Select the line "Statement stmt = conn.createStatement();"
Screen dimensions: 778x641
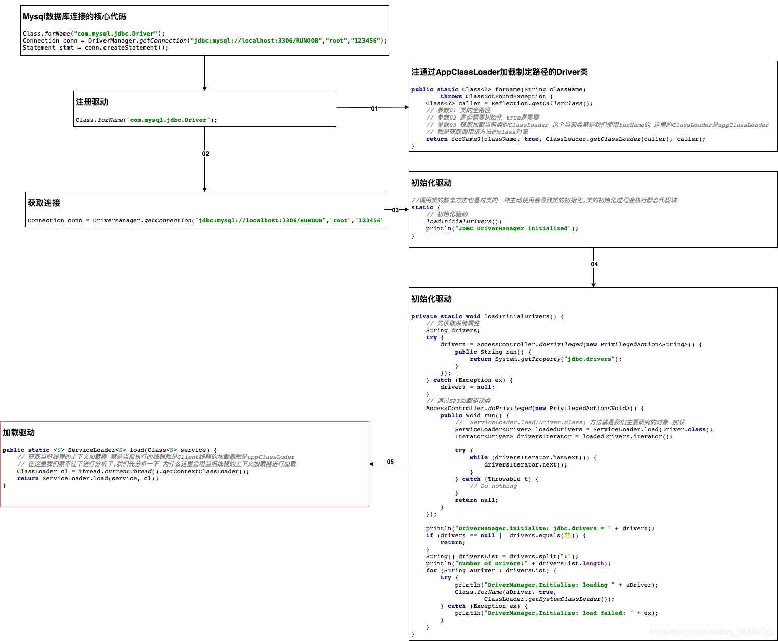coord(95,48)
